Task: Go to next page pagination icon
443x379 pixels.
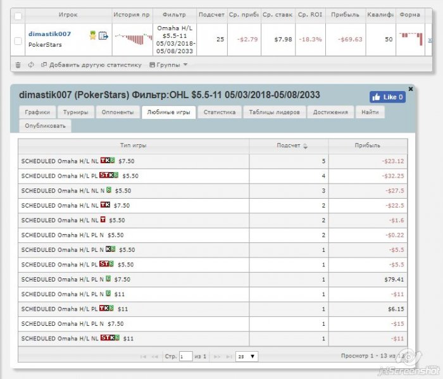Action: coord(217,356)
